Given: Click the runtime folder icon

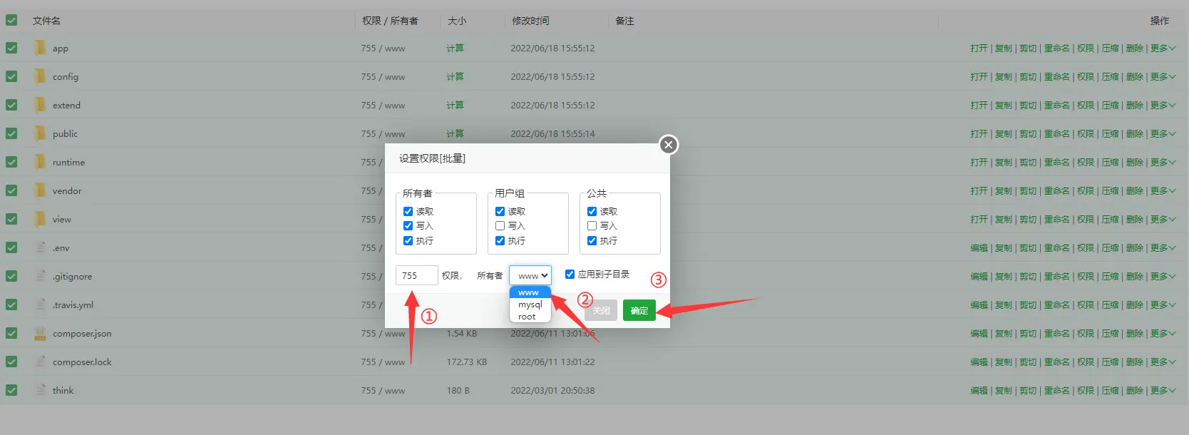Looking at the screenshot, I should (40, 163).
